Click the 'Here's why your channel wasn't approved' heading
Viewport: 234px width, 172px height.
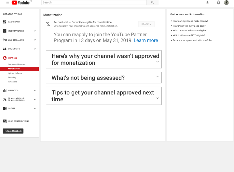(105, 60)
